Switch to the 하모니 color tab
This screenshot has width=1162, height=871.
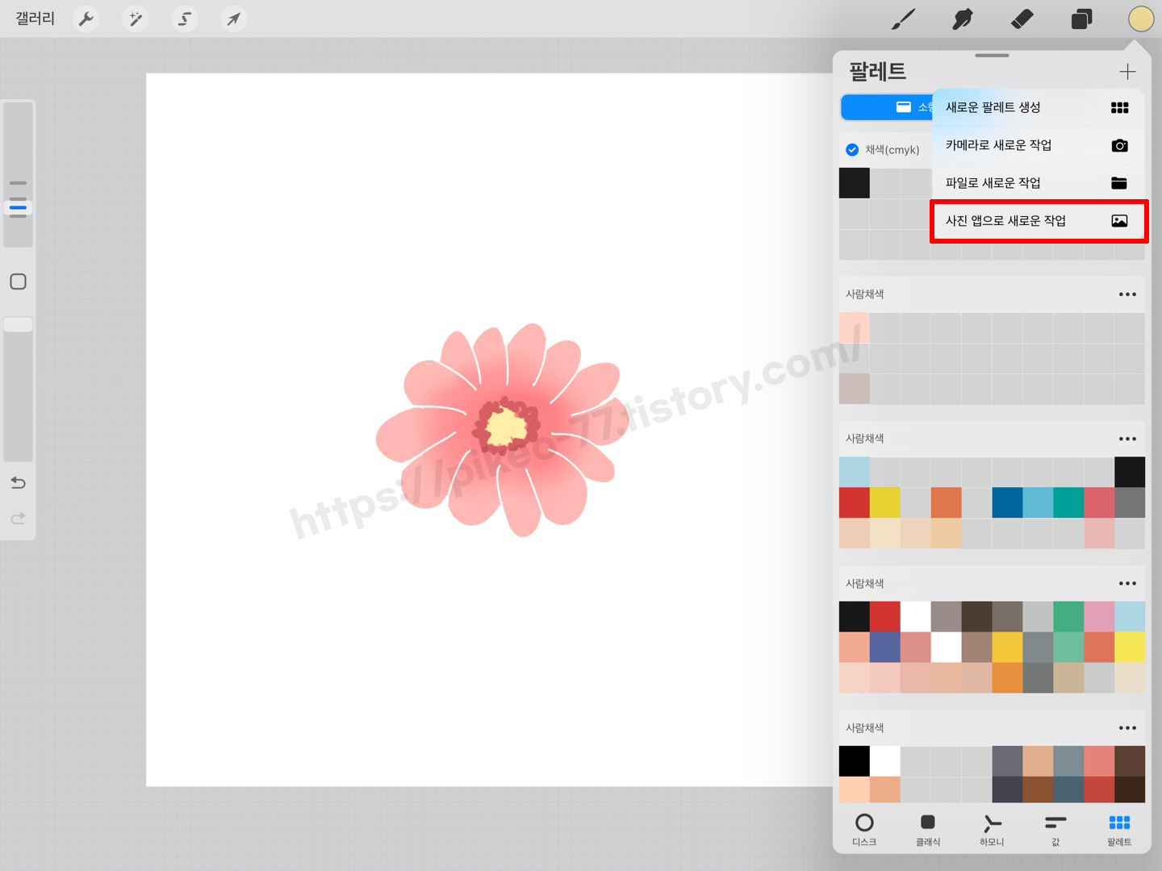(x=992, y=828)
